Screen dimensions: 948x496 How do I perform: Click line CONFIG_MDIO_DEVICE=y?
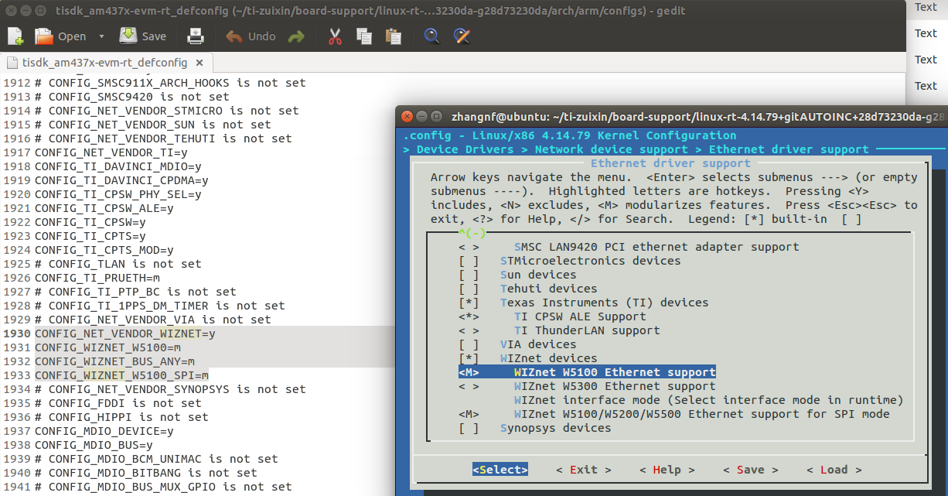[x=104, y=431]
